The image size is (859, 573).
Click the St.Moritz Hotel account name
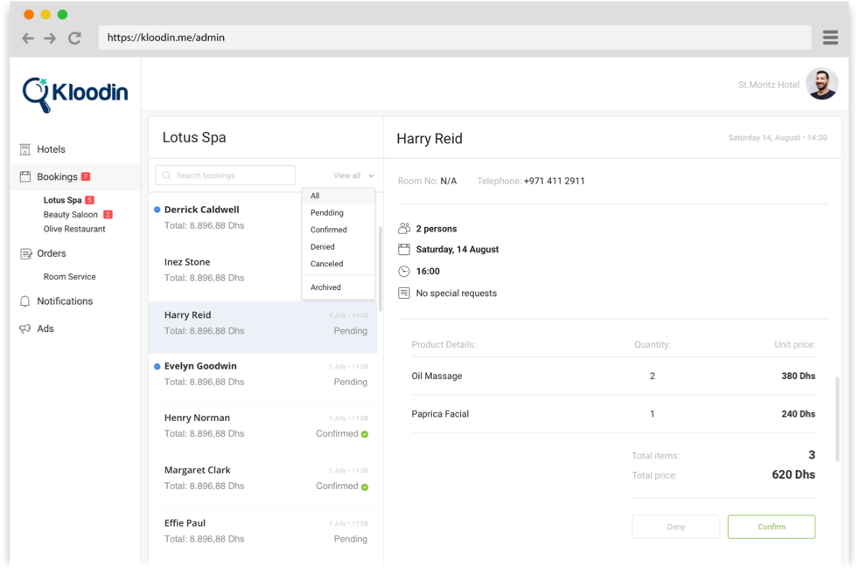tap(768, 85)
